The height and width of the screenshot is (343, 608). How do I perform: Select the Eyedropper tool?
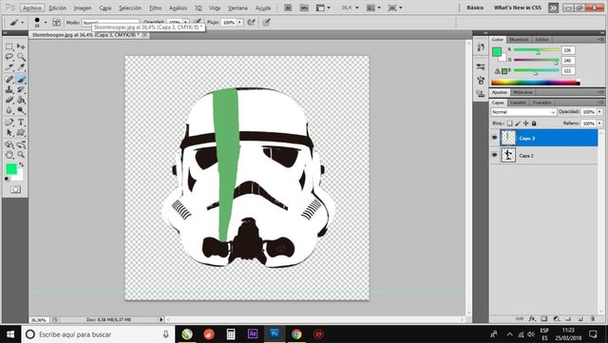coord(21,67)
